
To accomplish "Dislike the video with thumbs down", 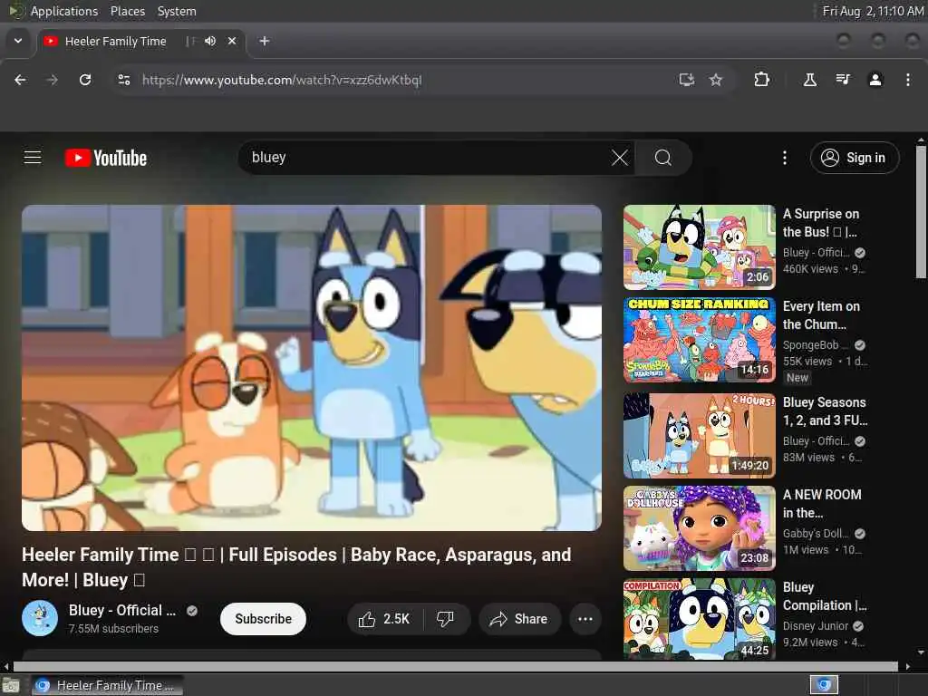I will [x=446, y=619].
